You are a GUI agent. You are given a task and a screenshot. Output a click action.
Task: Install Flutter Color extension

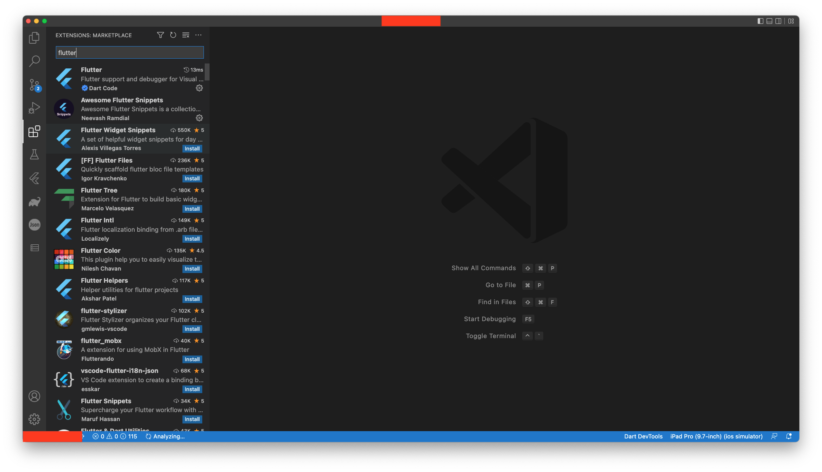[192, 269]
